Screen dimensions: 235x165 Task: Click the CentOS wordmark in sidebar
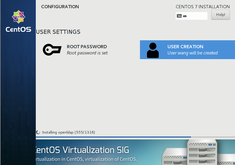[18, 29]
